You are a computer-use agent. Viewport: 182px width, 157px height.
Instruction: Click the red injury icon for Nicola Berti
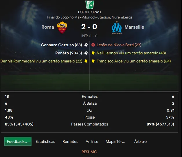point(93,45)
